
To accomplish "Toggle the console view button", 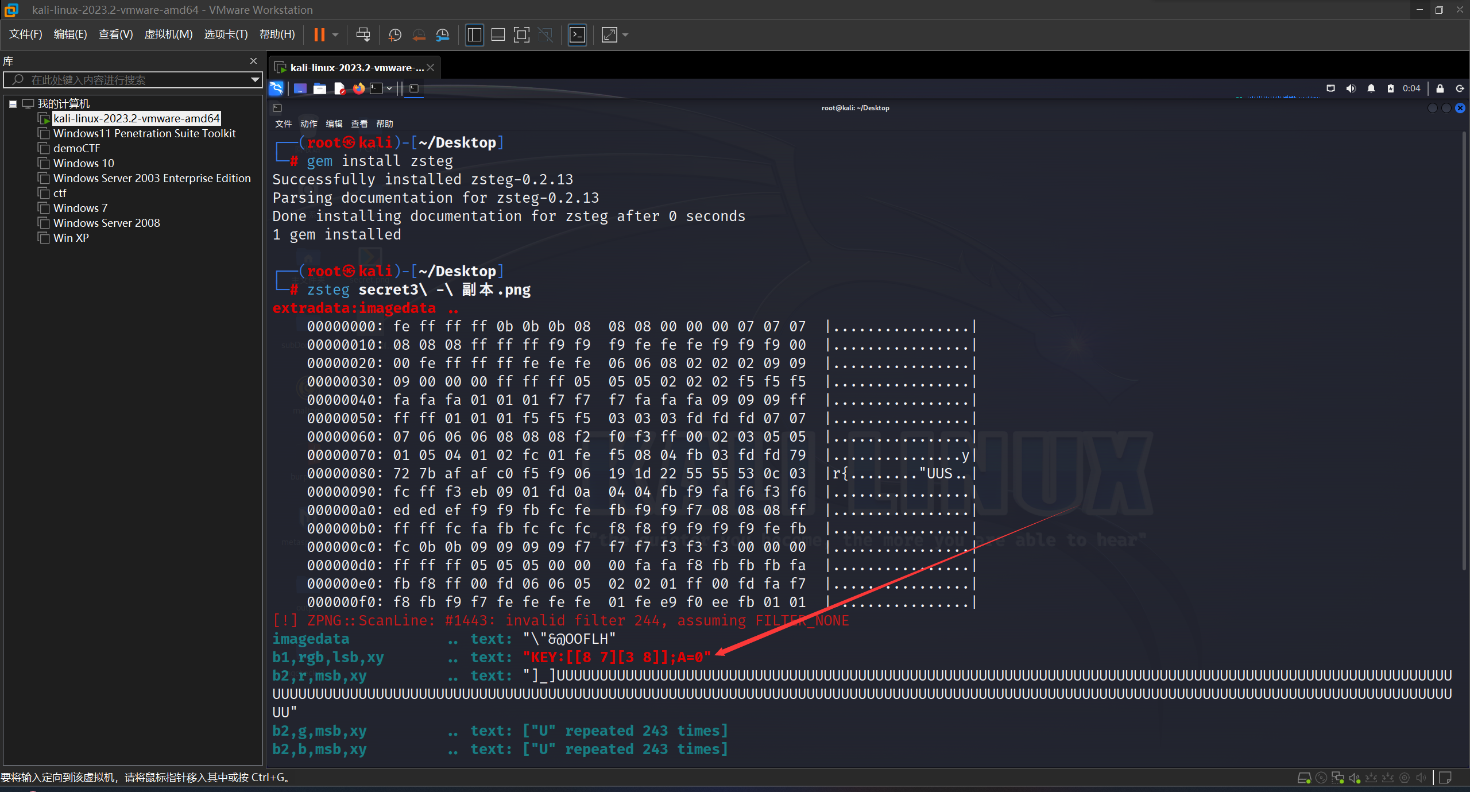I will (x=577, y=35).
